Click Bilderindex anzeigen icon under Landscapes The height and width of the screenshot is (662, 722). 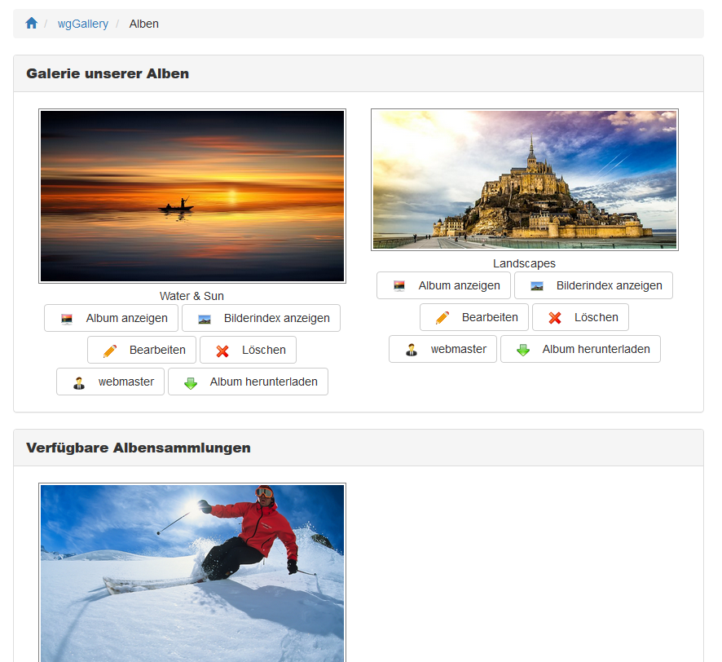point(537,286)
